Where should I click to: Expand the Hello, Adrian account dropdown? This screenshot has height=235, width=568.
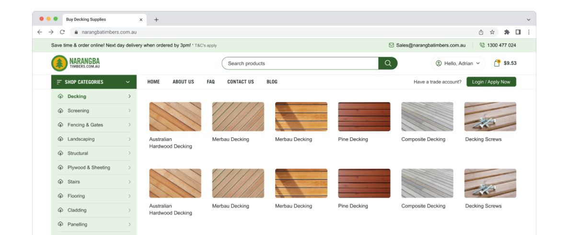point(458,63)
